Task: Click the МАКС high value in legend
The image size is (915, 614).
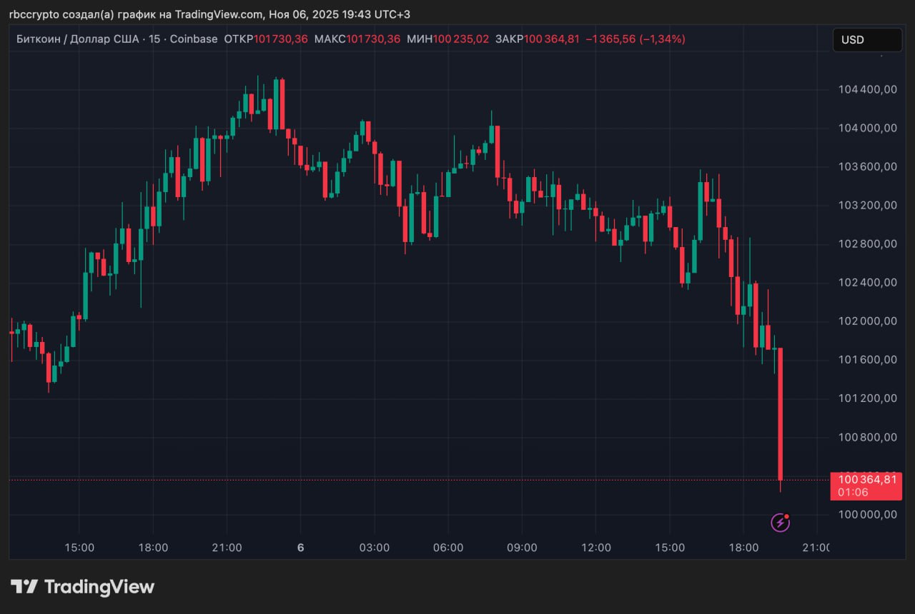Action: pos(373,39)
